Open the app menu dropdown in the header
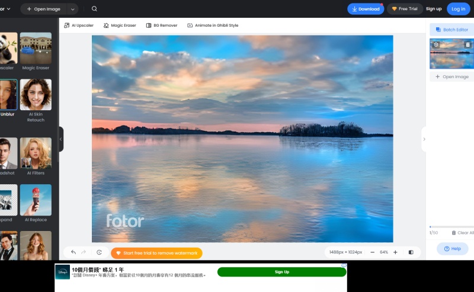474x292 pixels. tap(5, 9)
